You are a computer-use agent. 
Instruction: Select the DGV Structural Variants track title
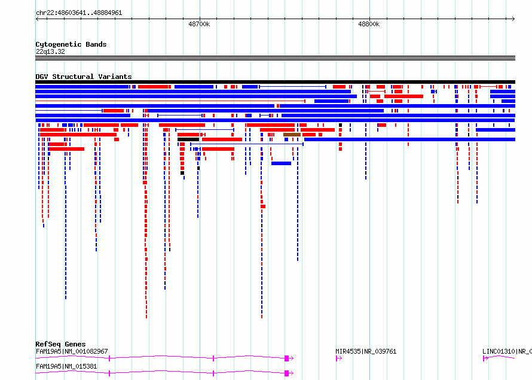[84, 77]
